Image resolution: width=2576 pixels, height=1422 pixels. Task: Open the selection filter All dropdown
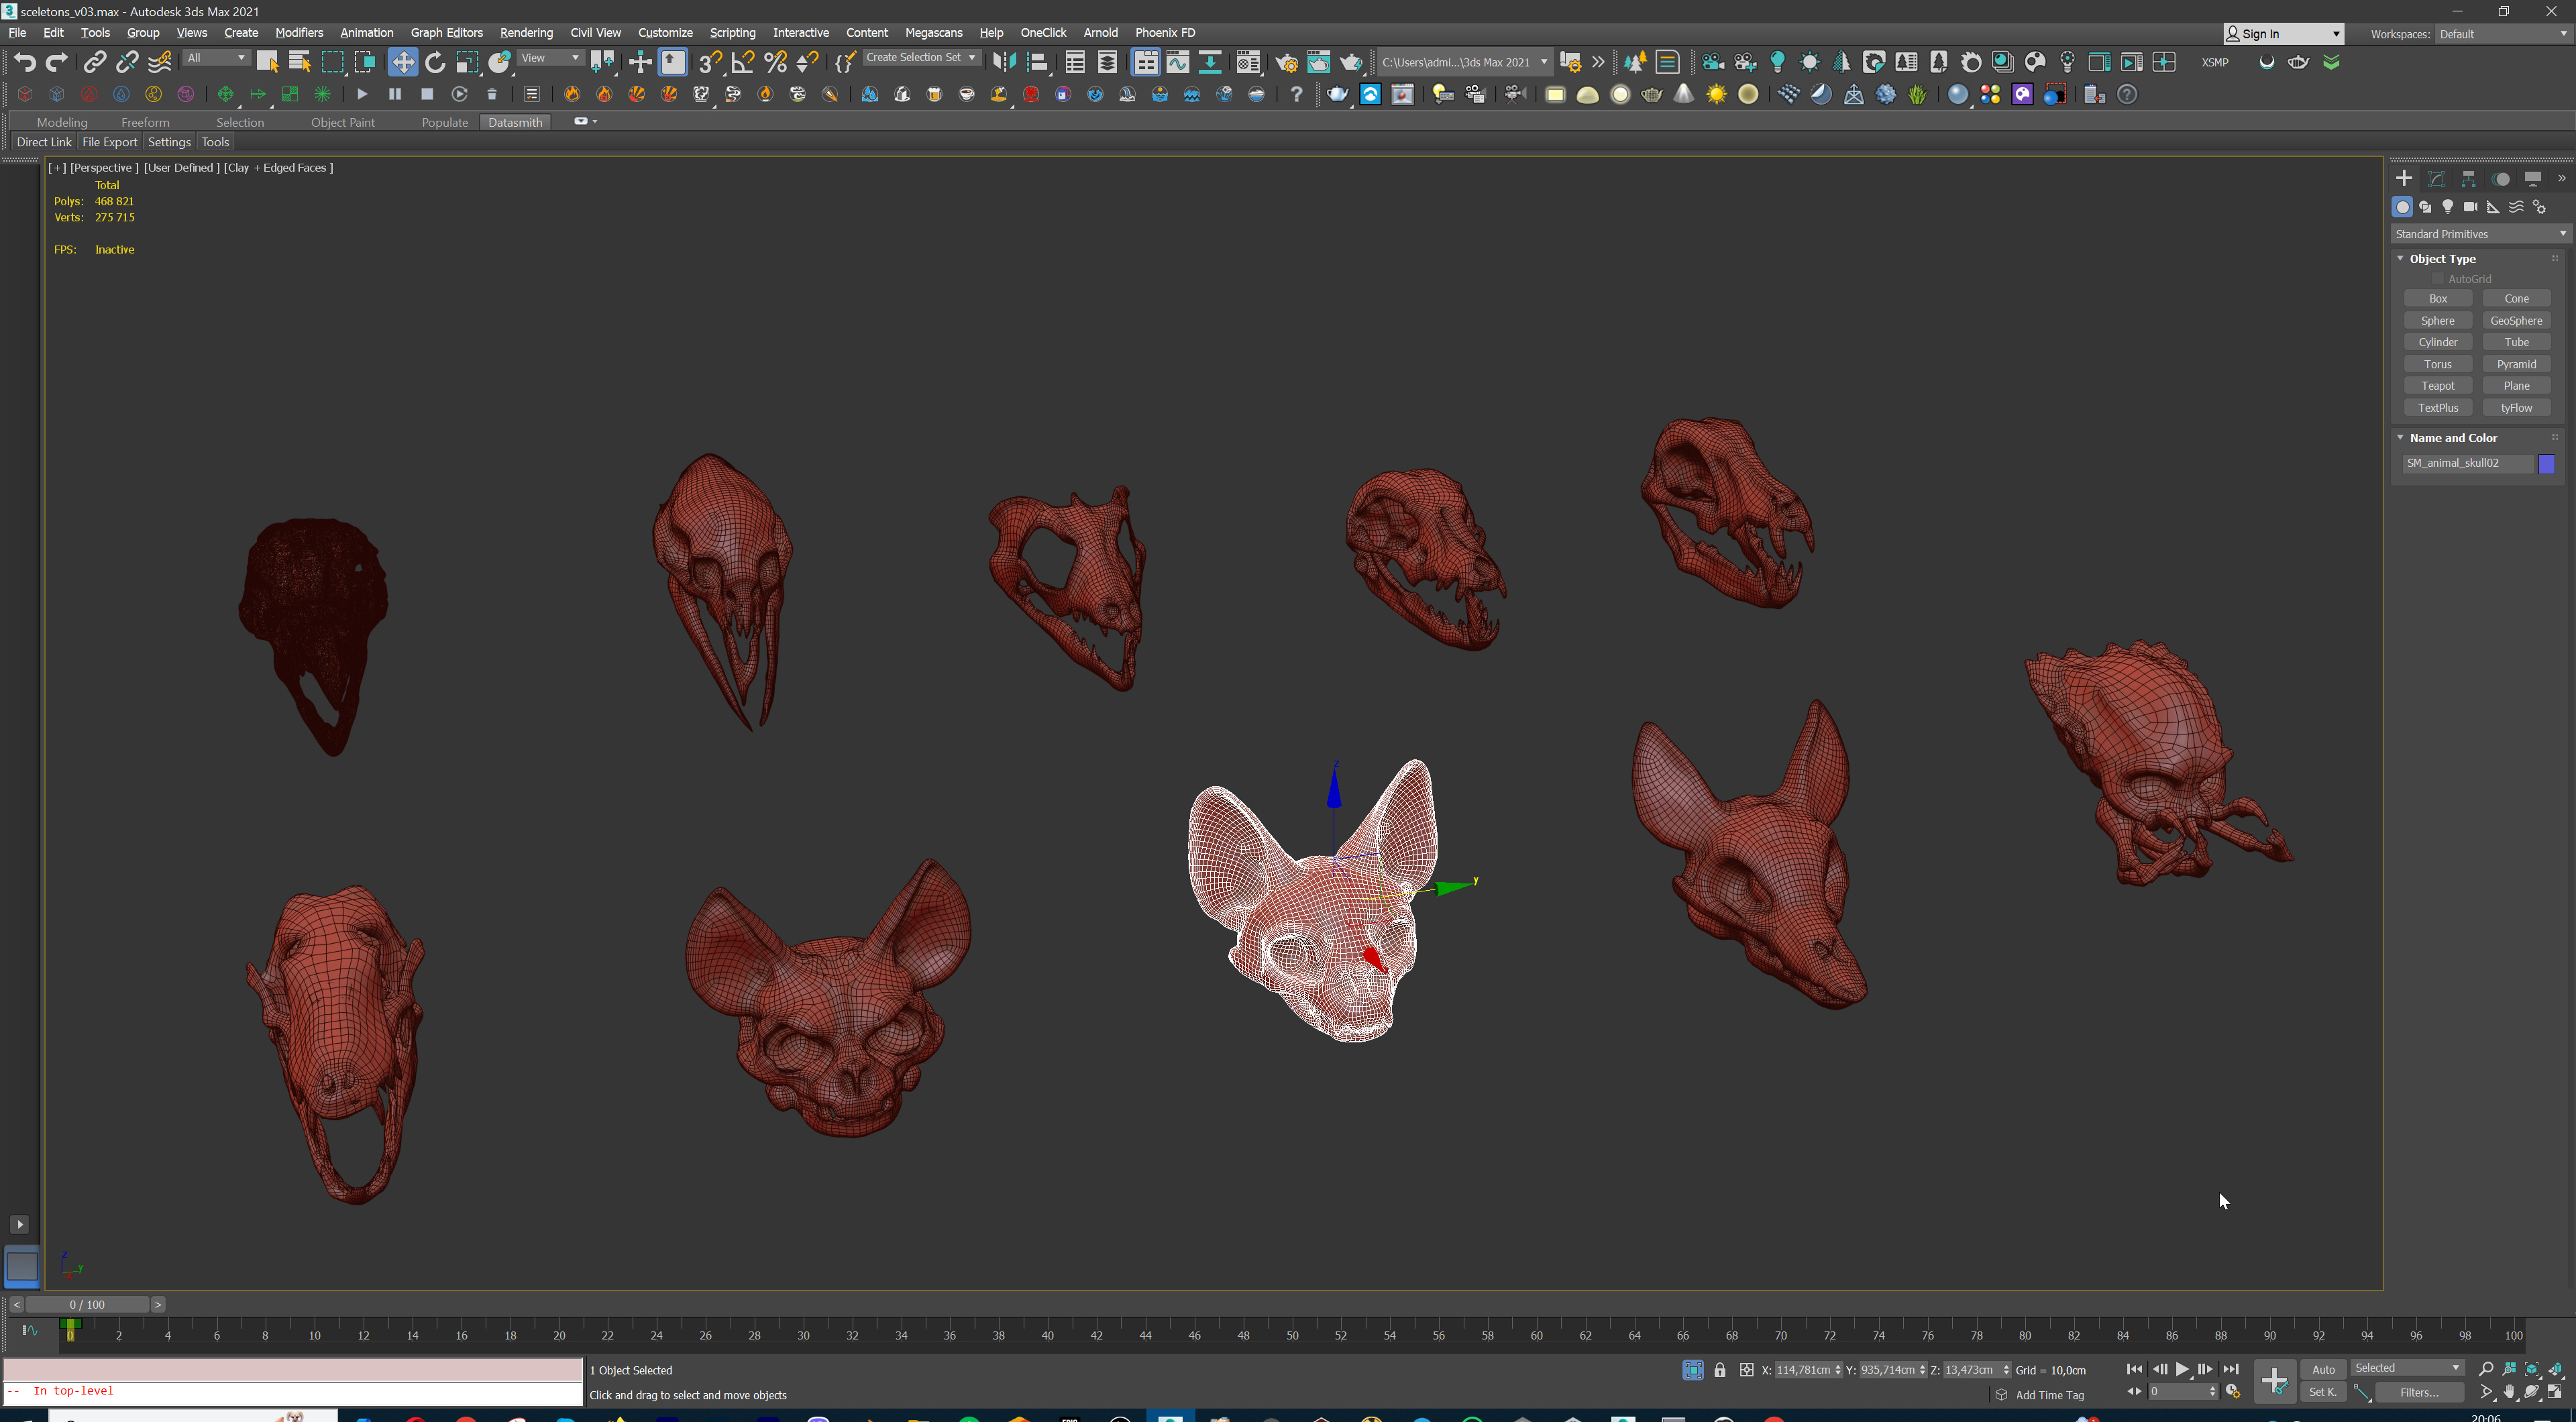(216, 58)
